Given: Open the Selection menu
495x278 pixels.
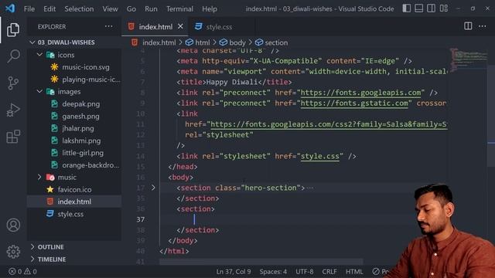Looking at the screenshot, I should [79, 8].
